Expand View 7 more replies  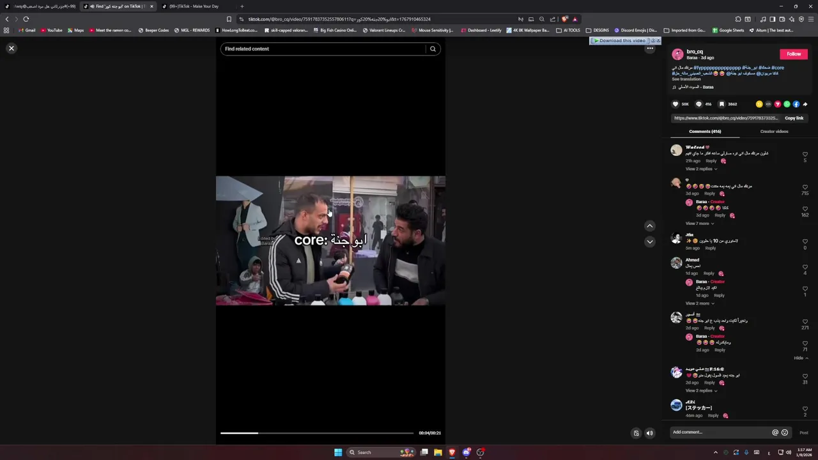click(x=700, y=224)
